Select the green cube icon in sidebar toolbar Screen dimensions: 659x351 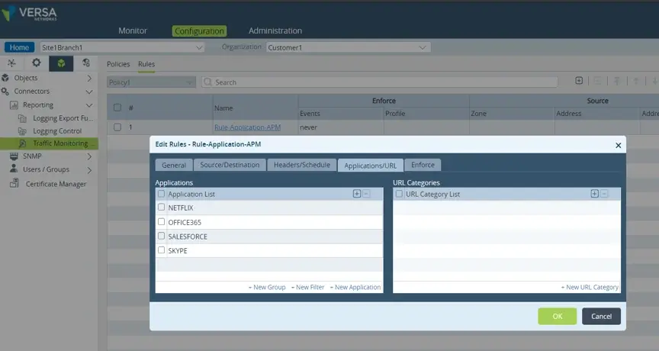[61, 63]
